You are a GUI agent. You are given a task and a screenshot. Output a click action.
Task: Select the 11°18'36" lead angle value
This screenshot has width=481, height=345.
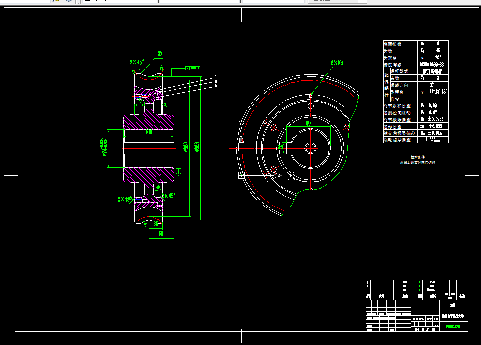point(438,92)
